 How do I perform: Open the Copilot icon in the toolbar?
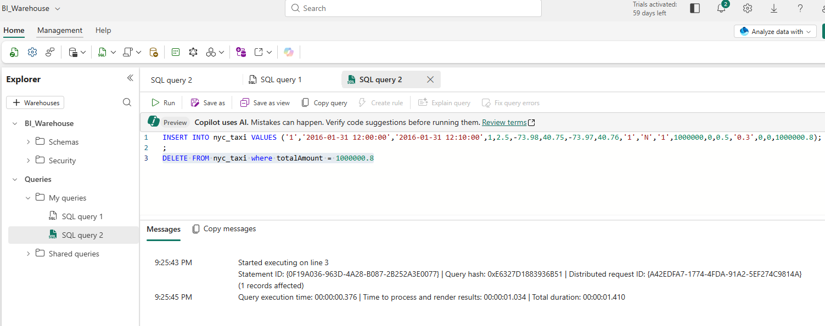point(289,52)
